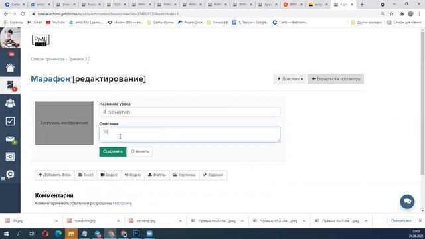Expand options arrow for 11.jpg download

tap(56, 221)
